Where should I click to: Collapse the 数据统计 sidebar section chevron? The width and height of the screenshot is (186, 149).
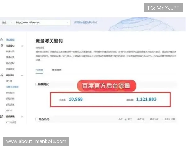(x=22, y=75)
